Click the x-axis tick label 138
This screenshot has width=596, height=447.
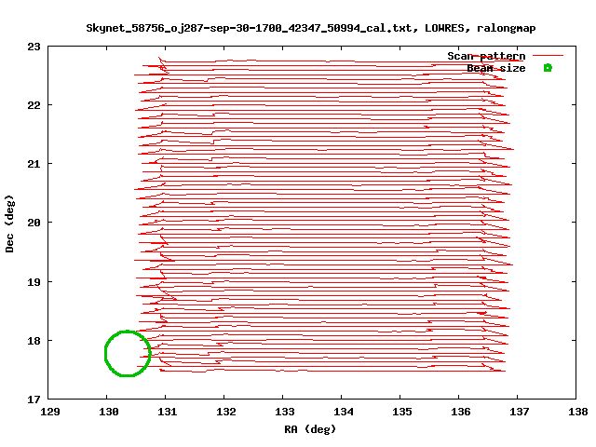577,412
